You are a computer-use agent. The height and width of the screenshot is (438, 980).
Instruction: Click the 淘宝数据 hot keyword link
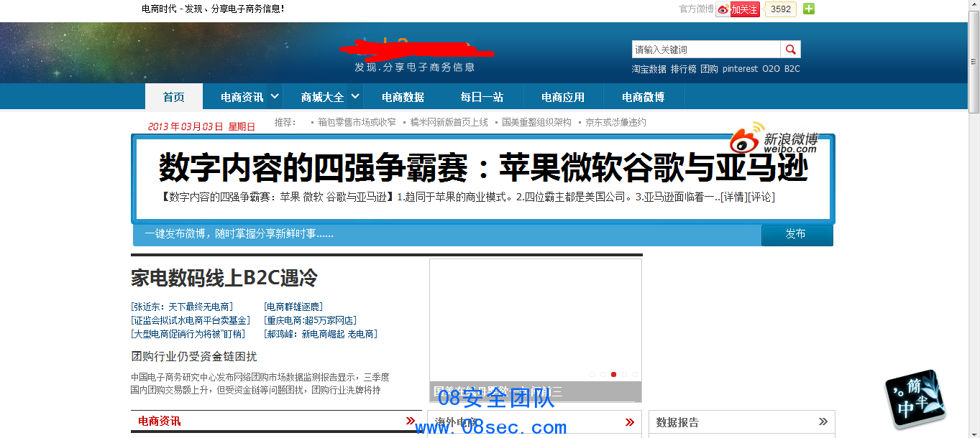click(x=649, y=69)
